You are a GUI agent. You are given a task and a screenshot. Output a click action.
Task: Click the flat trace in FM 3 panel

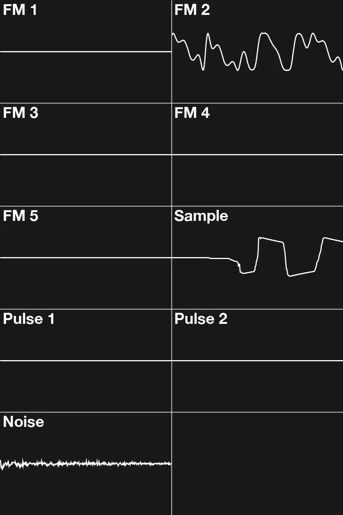(86, 154)
